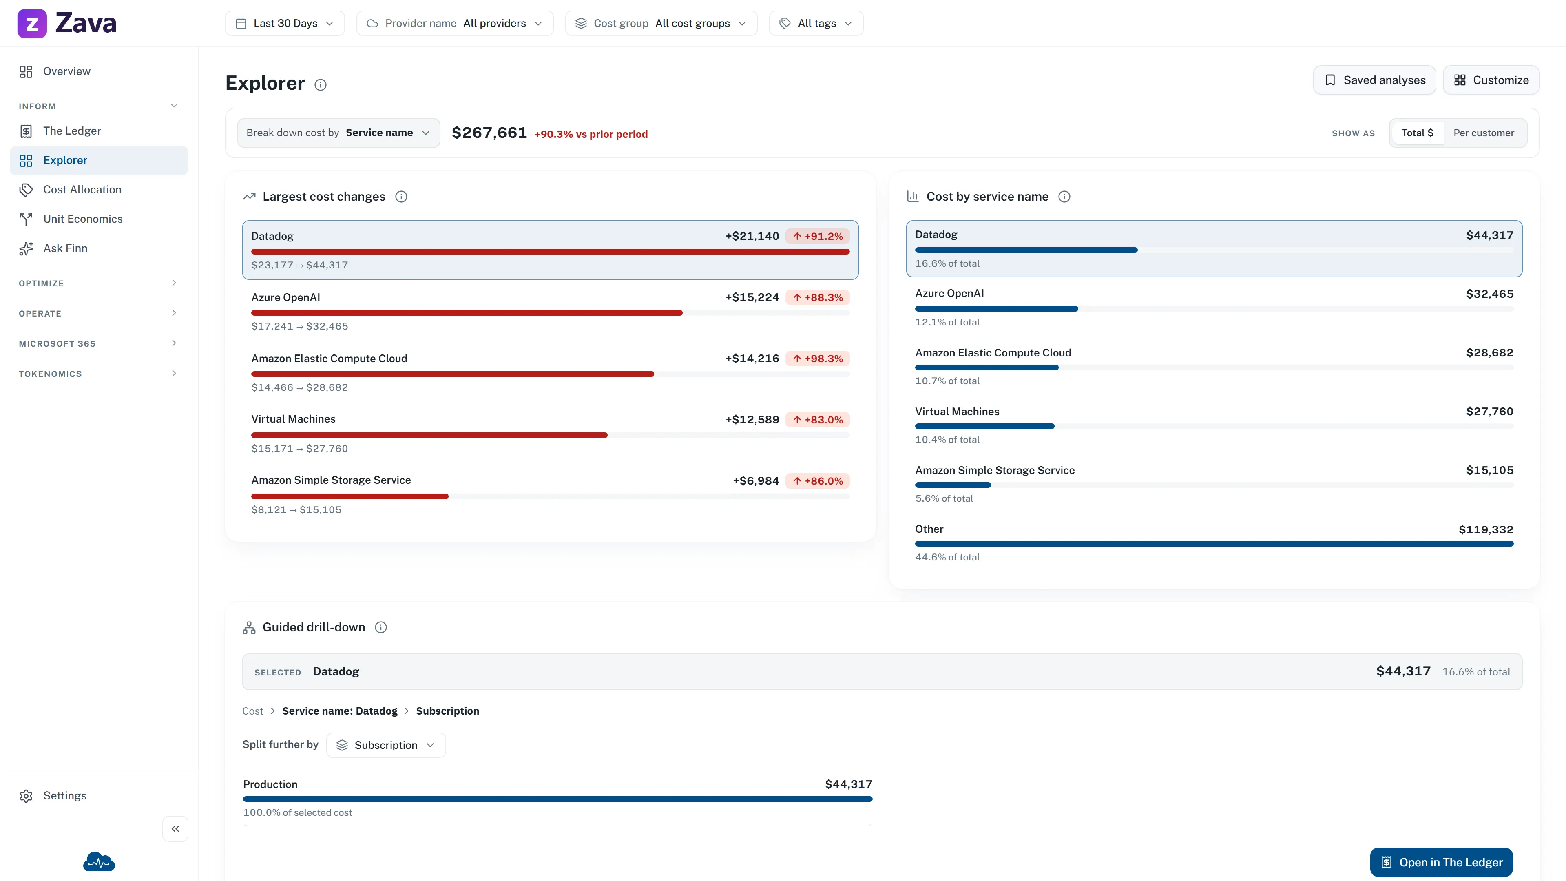Select Virtual Machines in Cost by service name
Image resolution: width=1566 pixels, height=881 pixels.
pyautogui.click(x=1214, y=425)
